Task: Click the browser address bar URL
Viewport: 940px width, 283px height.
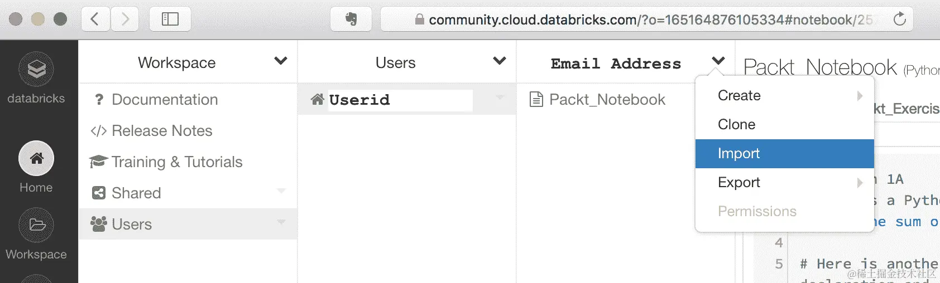Action: tap(642, 20)
